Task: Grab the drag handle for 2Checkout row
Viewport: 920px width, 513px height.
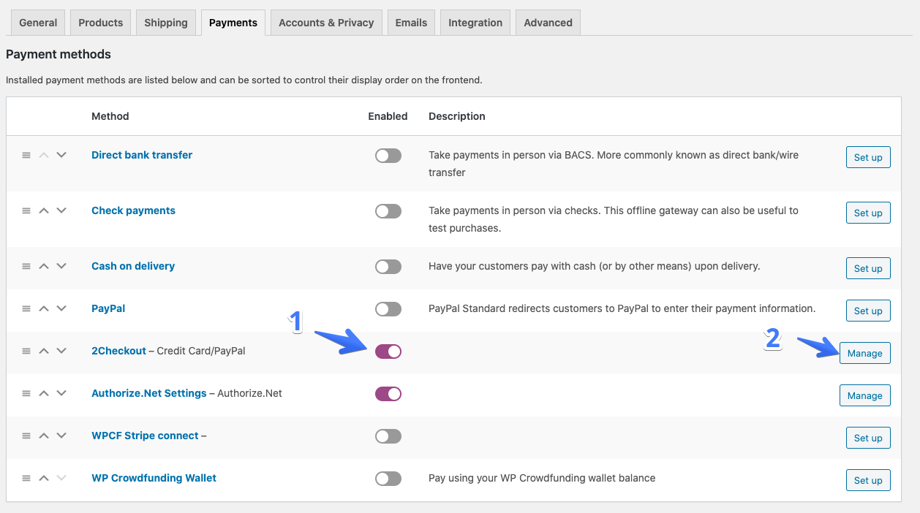Action: click(26, 351)
